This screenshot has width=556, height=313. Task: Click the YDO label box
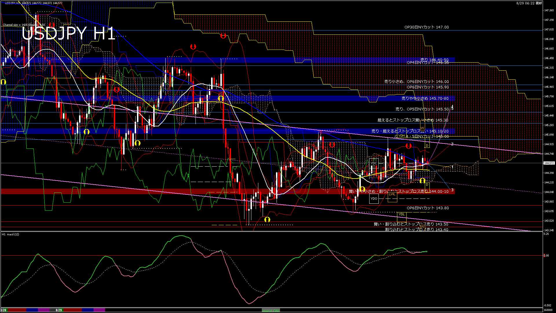(x=374, y=199)
